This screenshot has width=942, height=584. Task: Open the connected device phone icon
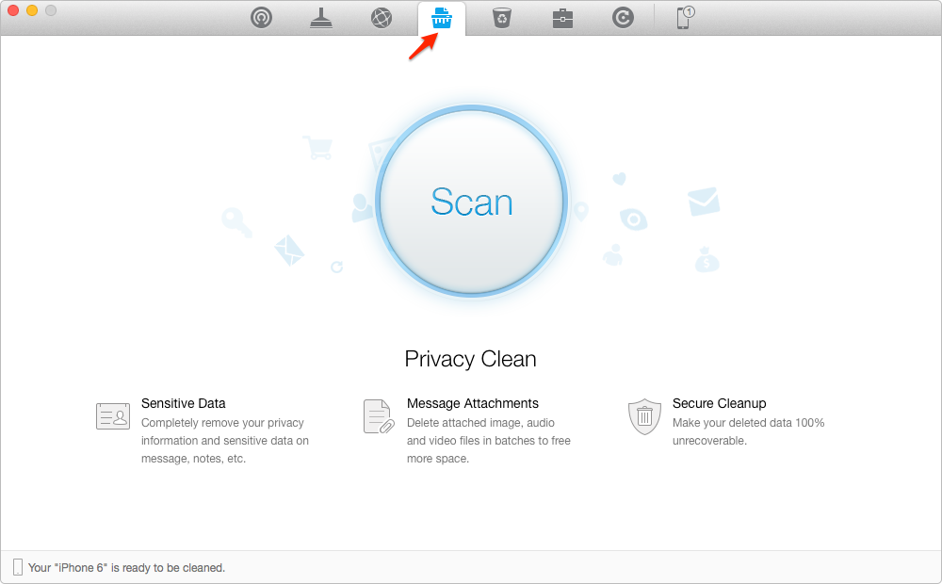pyautogui.click(x=683, y=18)
